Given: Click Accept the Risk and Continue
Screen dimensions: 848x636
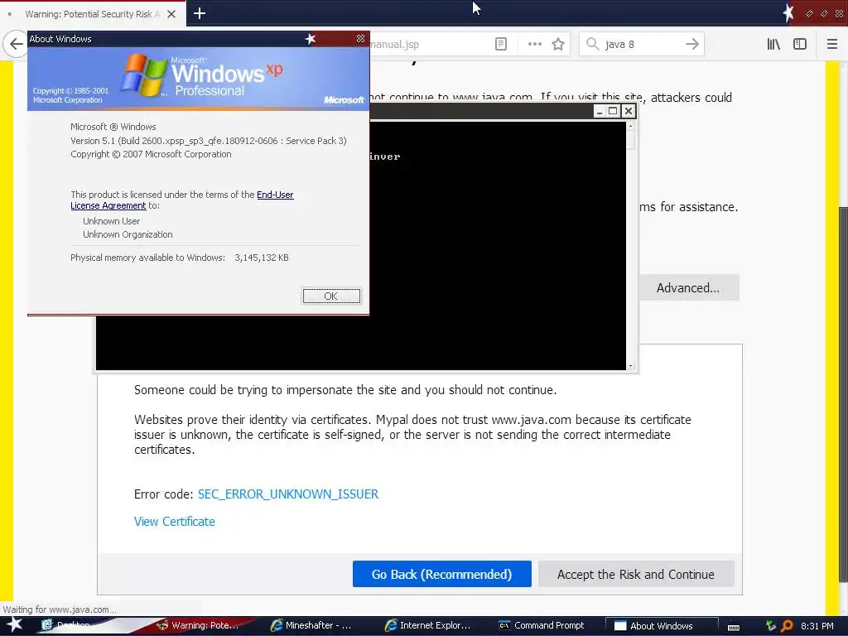Looking at the screenshot, I should [x=635, y=574].
